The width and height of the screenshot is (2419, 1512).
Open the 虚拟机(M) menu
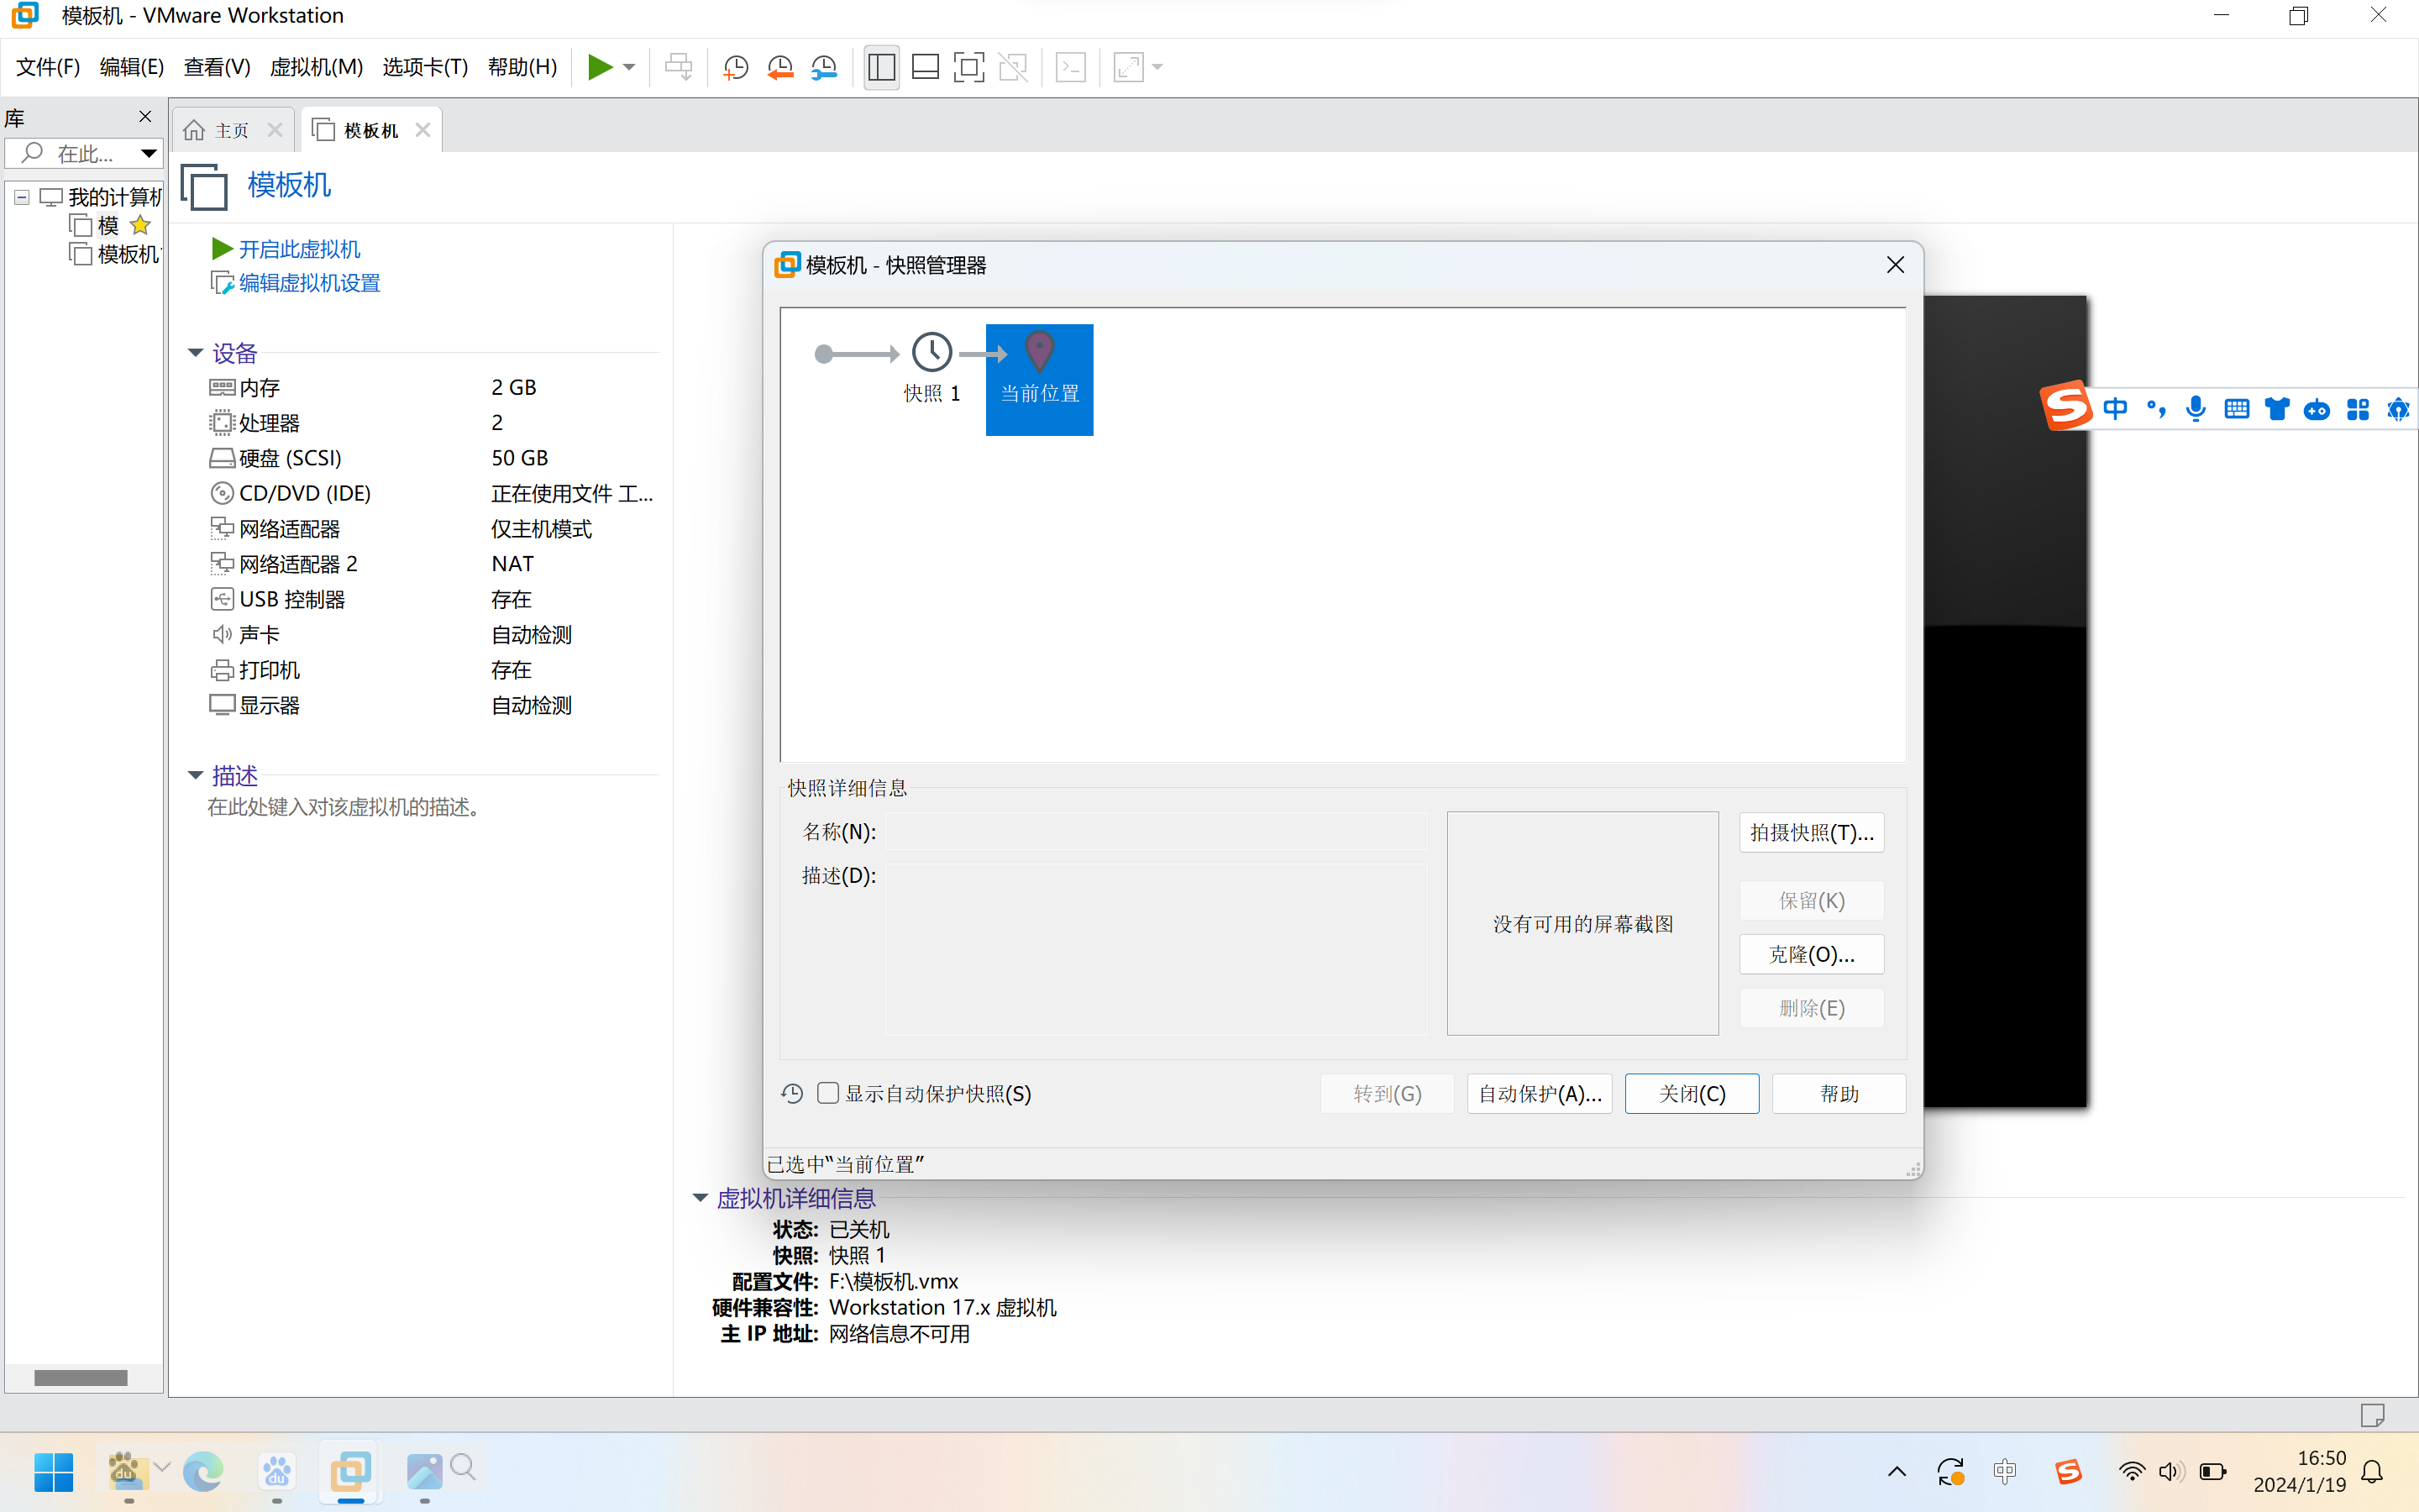[x=316, y=67]
